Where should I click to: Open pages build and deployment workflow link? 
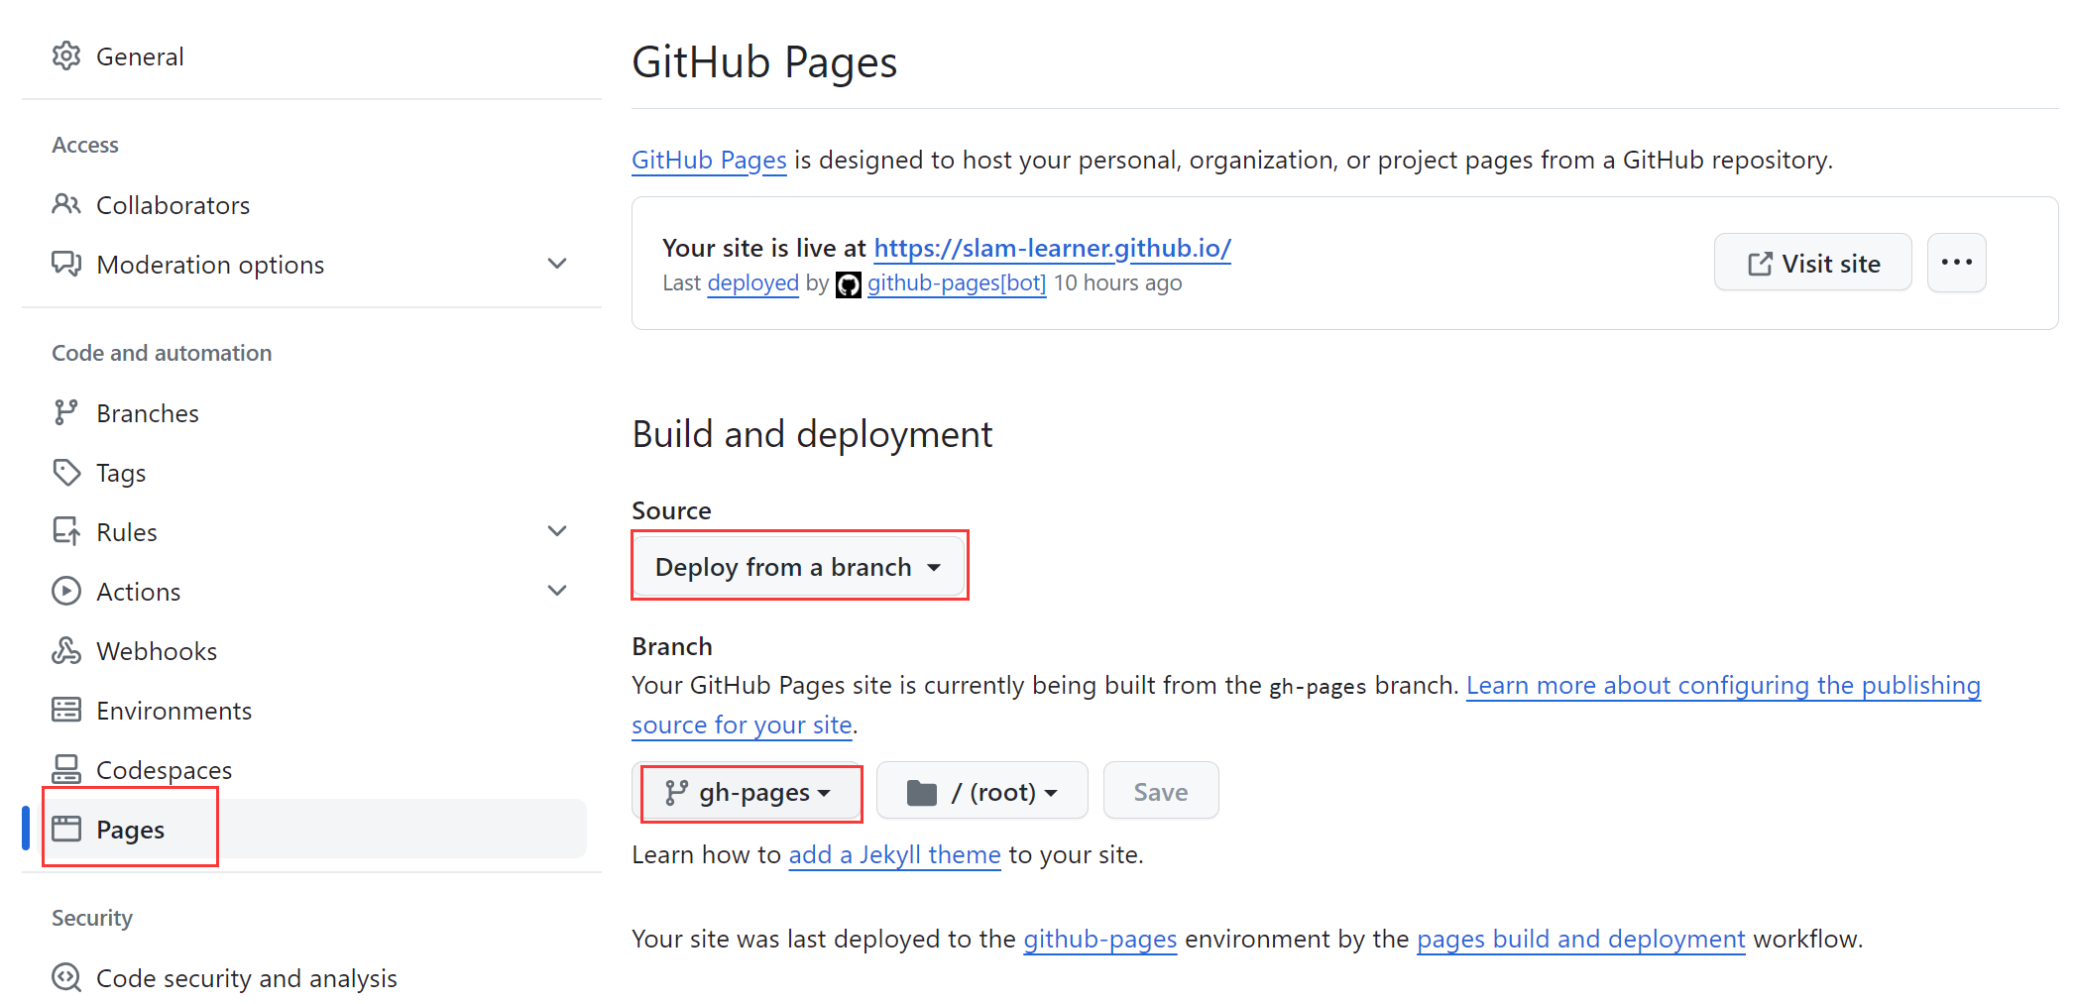click(x=1580, y=940)
